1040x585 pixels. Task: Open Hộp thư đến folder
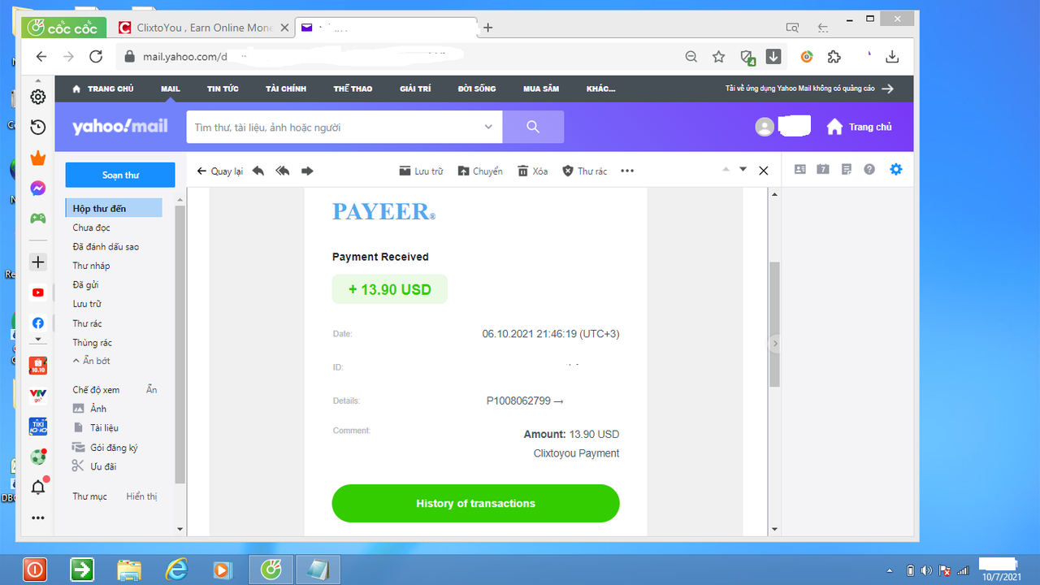click(x=114, y=209)
